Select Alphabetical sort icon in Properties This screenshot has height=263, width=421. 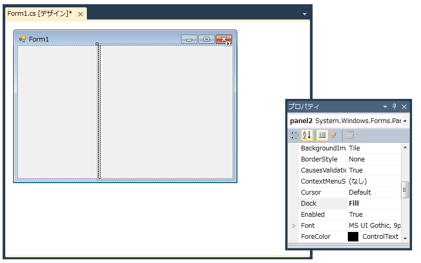[307, 135]
